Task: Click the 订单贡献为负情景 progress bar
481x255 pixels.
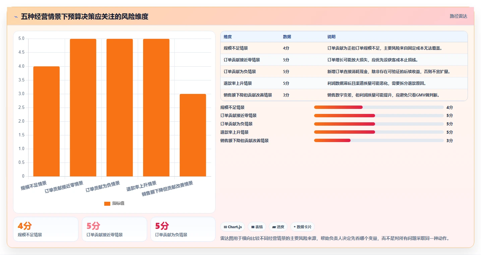Action: (379, 124)
